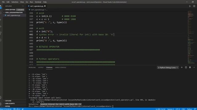
Task: Click 'Traceback (most recent call last)' terminal line
Action: (x=45, y=98)
